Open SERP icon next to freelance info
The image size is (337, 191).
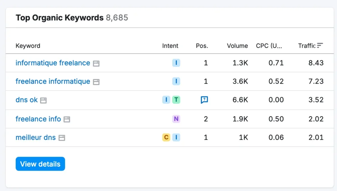(x=67, y=119)
